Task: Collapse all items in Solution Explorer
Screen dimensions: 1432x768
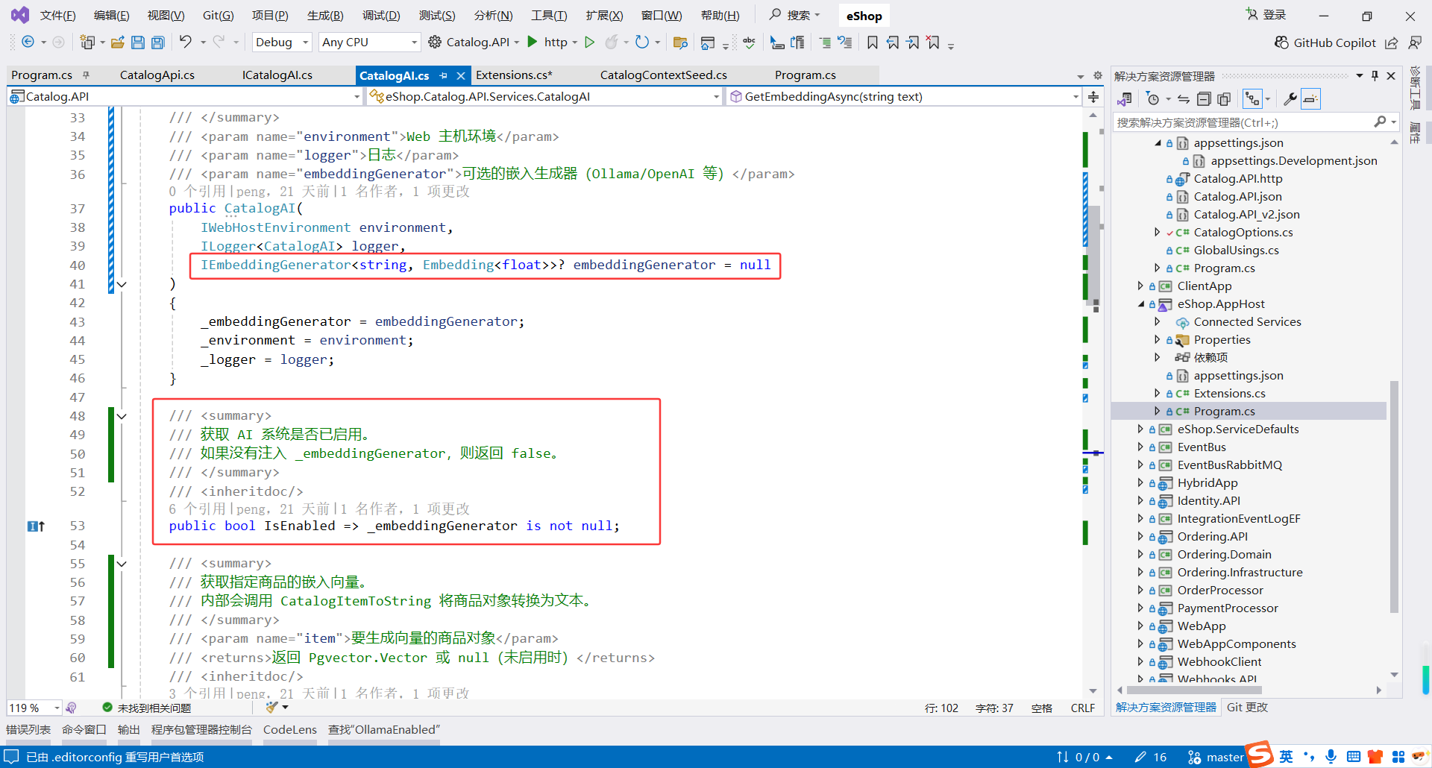Action: [1205, 98]
